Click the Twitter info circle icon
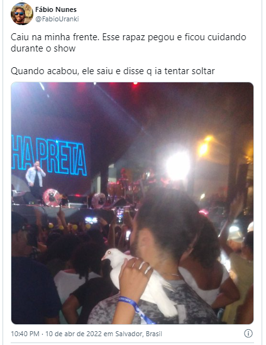 (x=248, y=333)
